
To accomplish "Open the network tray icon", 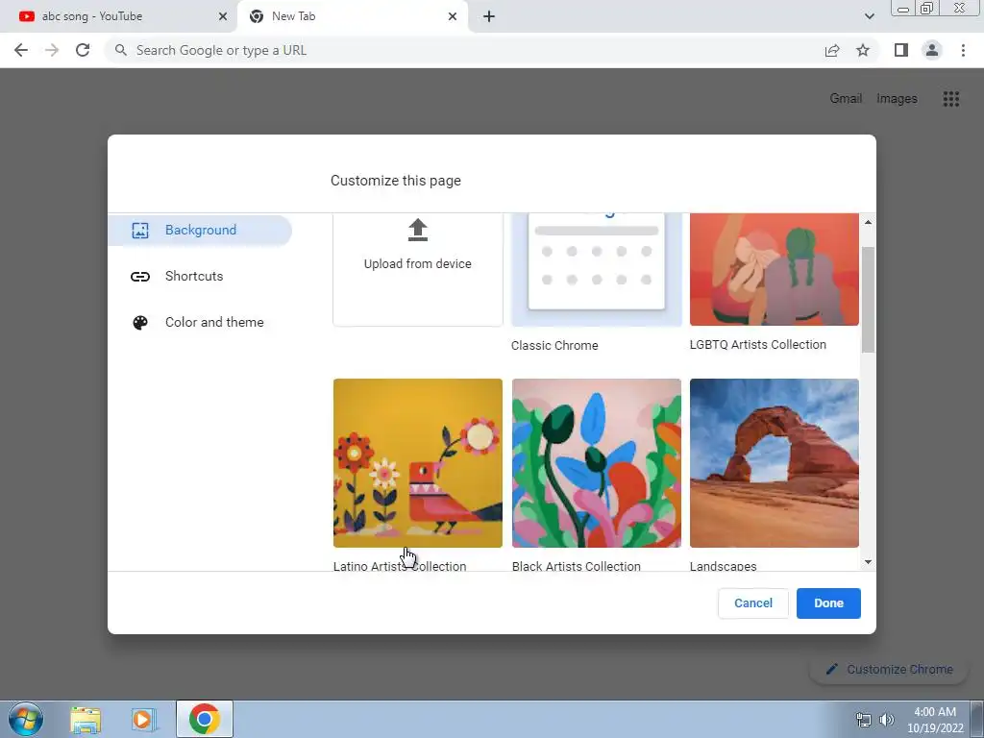I will pyautogui.click(x=864, y=720).
